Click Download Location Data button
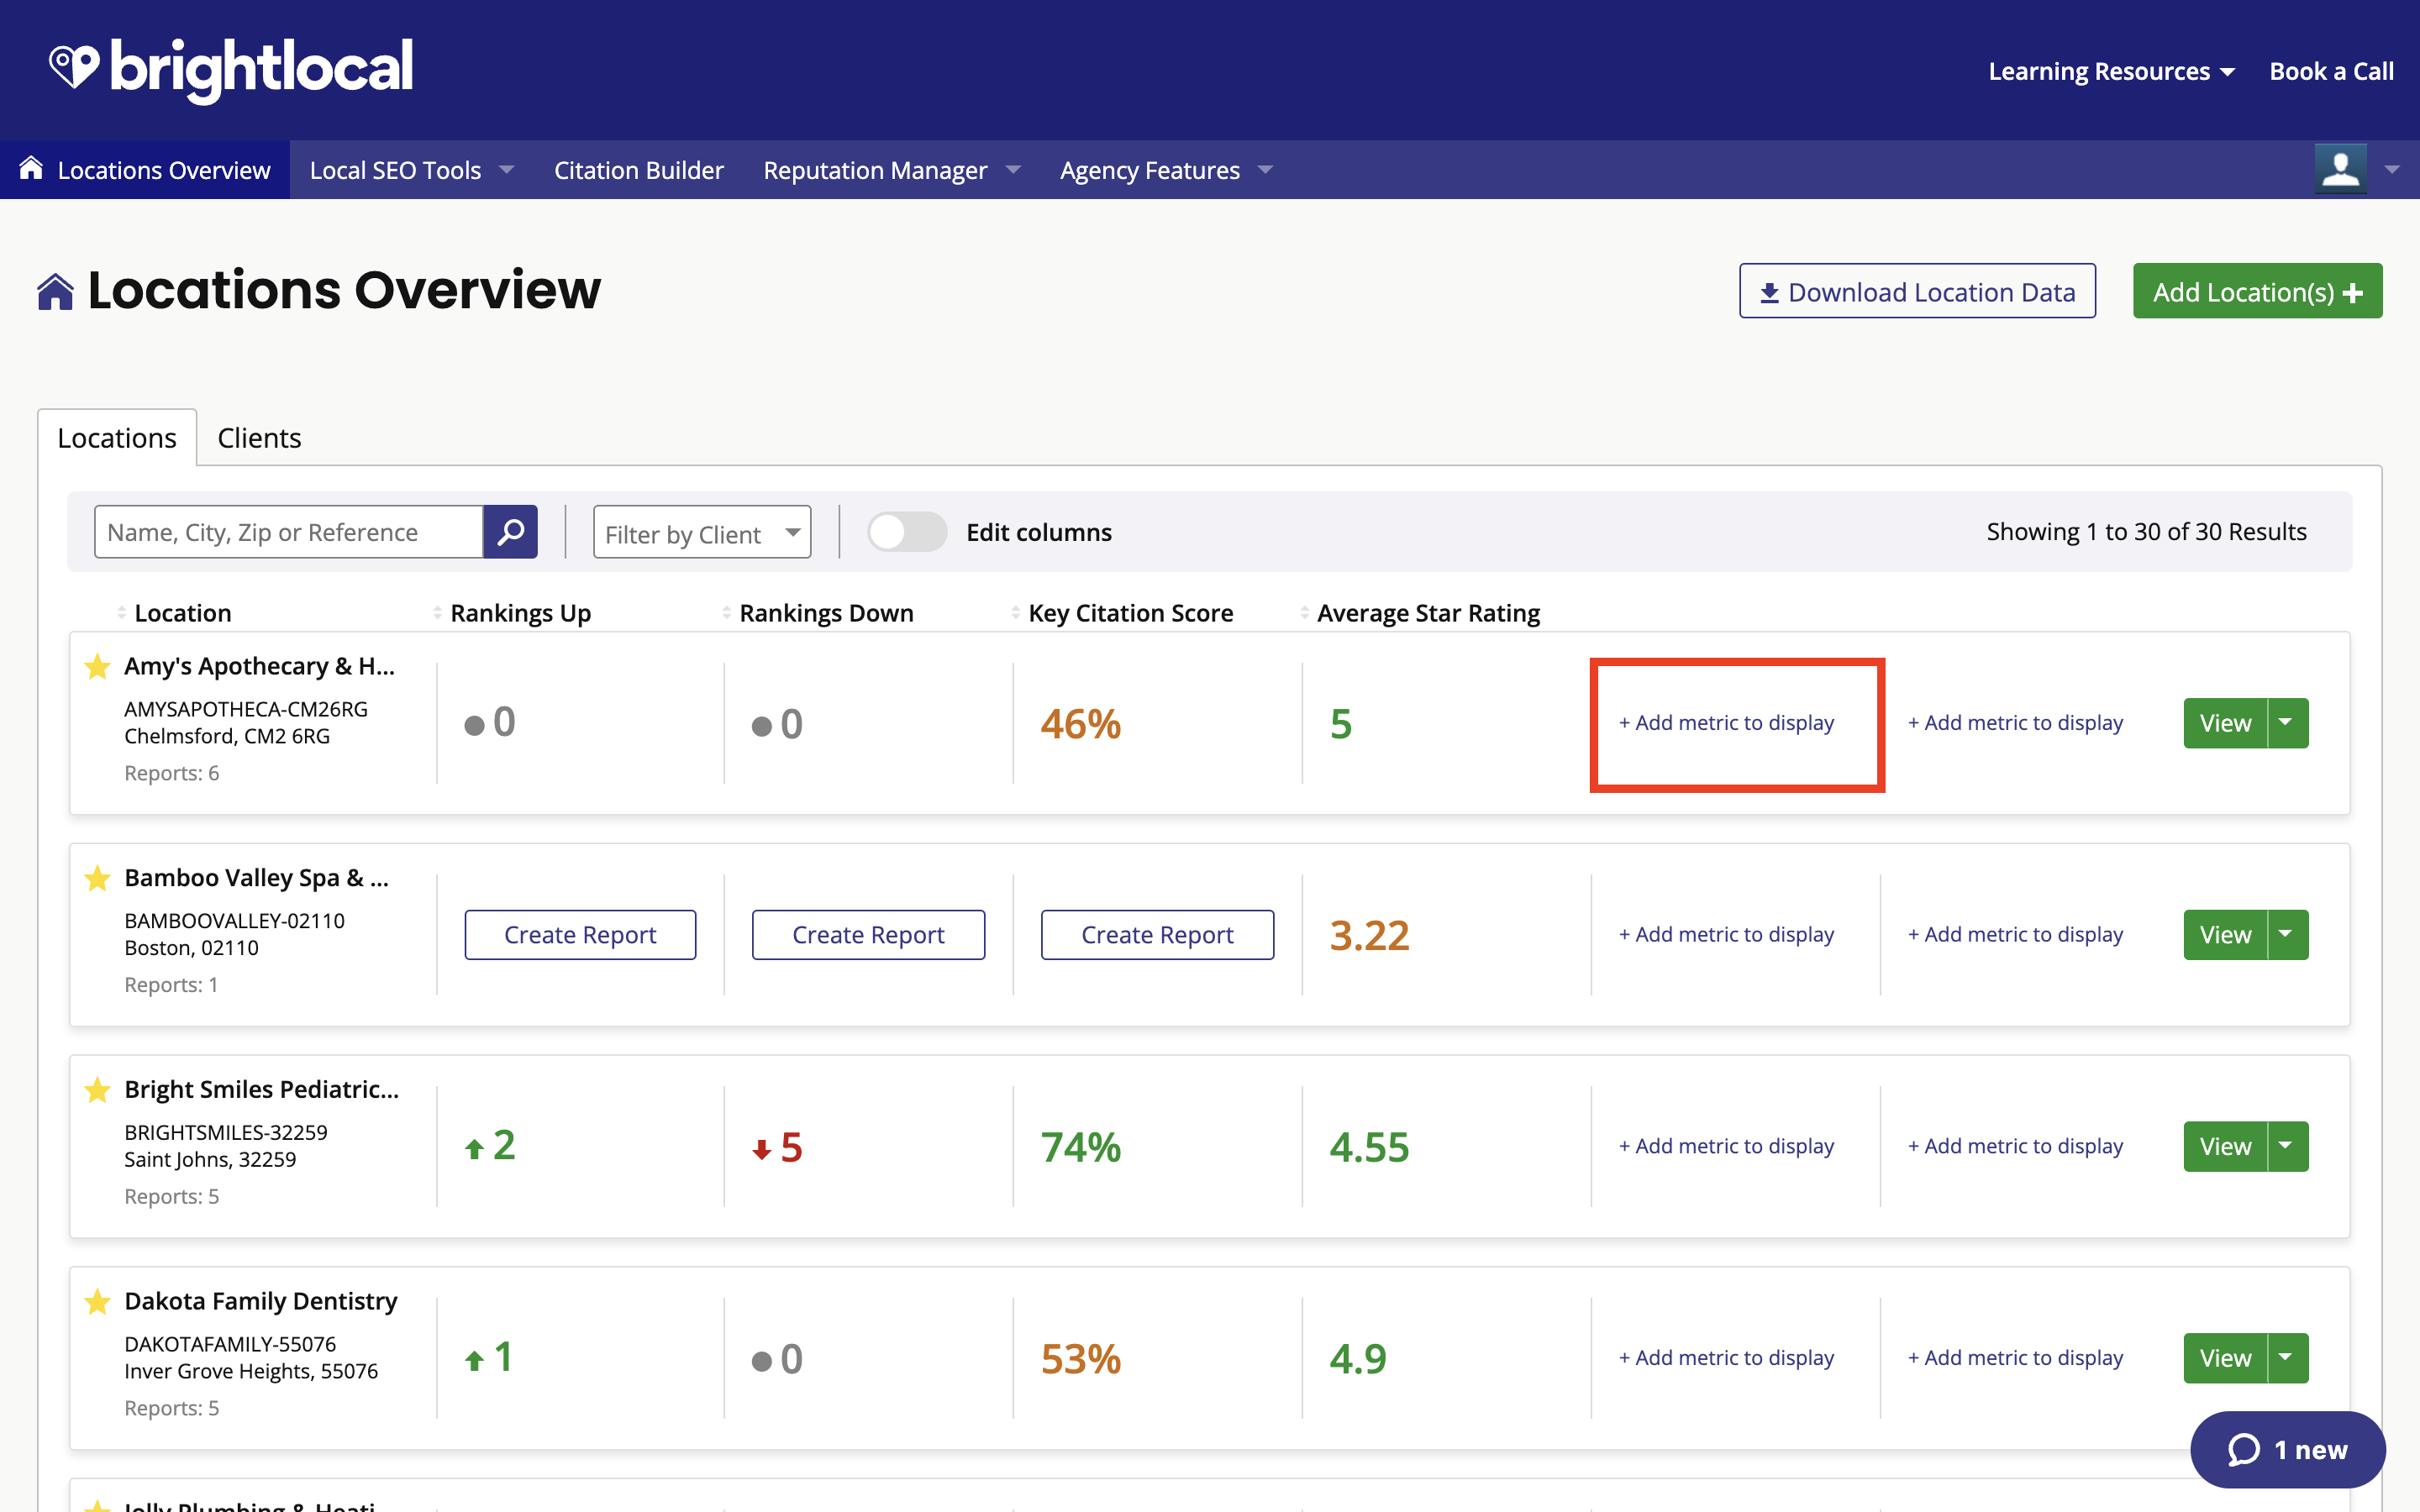Viewport: 2420px width, 1512px height. [1917, 292]
